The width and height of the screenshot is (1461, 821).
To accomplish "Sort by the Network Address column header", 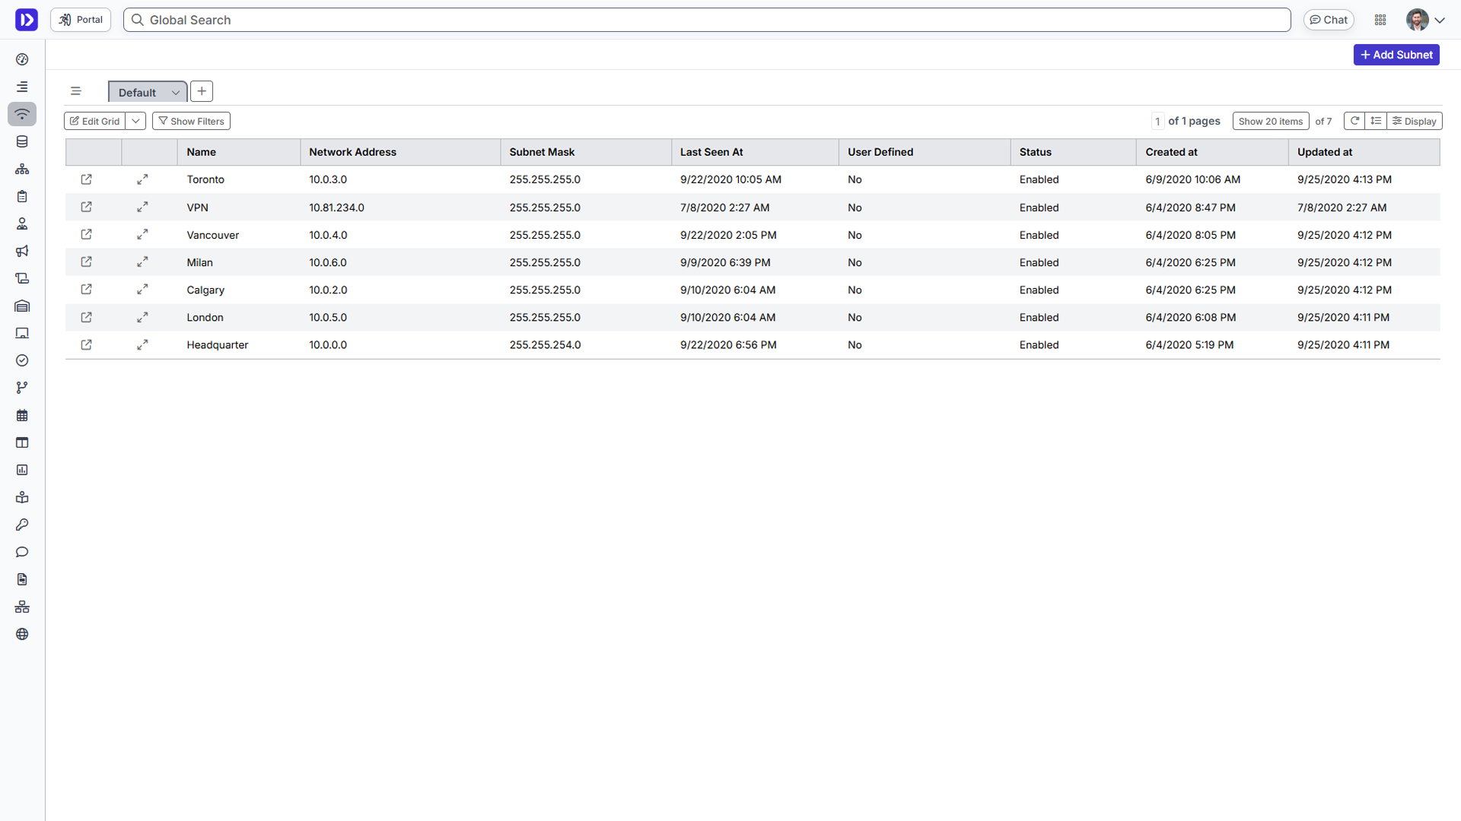I will [x=352, y=152].
